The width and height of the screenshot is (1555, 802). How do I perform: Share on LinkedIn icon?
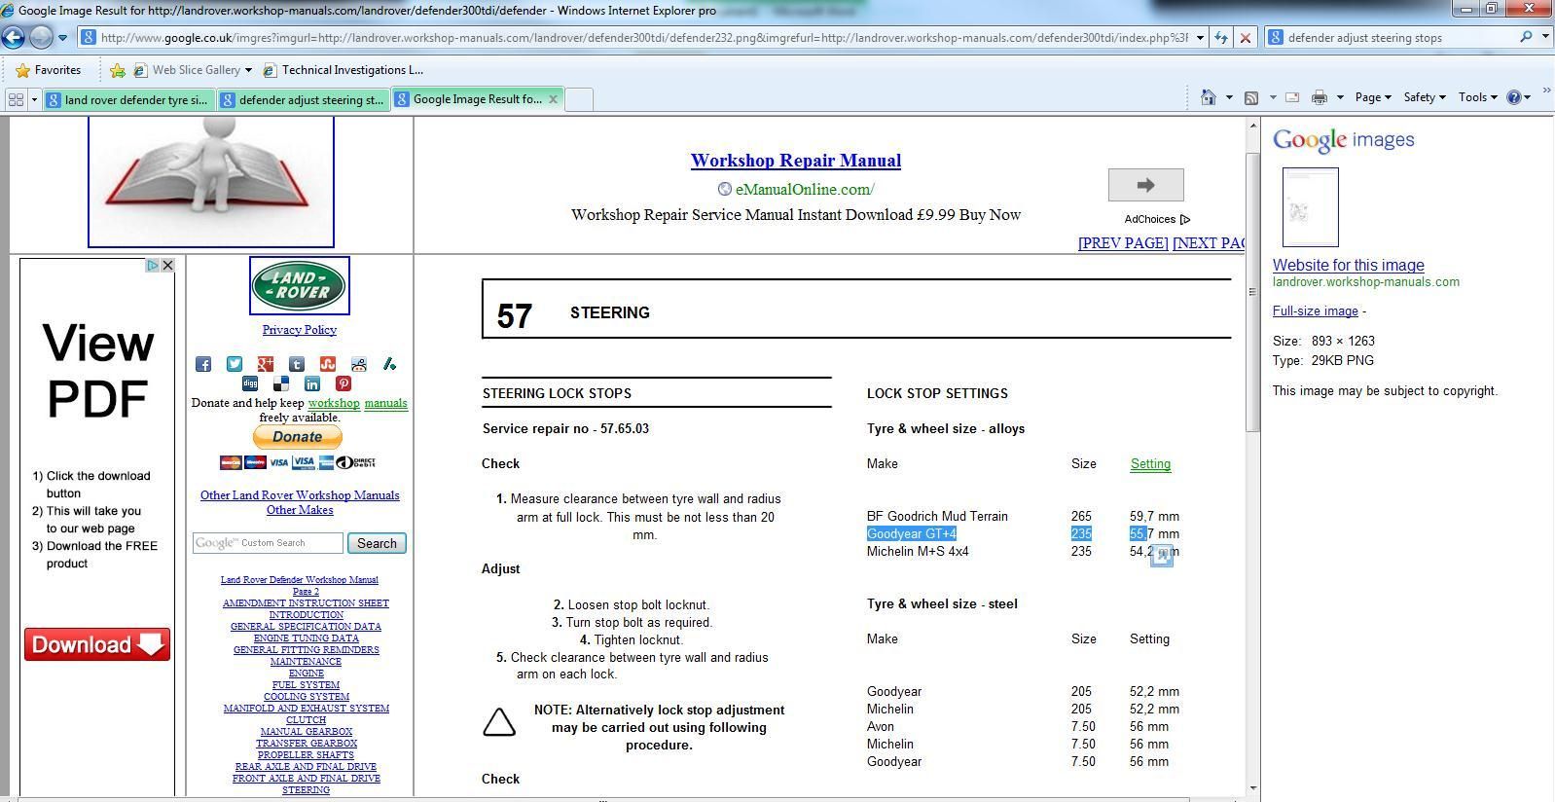pos(312,383)
